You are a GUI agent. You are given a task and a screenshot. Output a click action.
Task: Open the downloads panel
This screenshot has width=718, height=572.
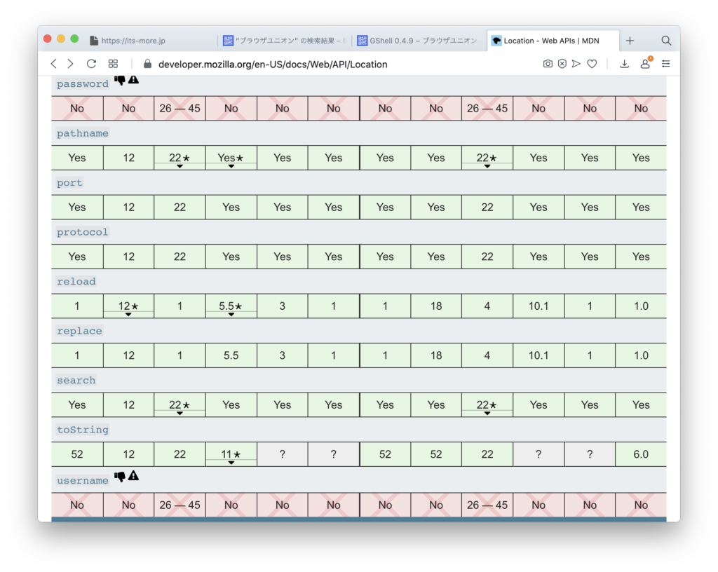tap(624, 64)
